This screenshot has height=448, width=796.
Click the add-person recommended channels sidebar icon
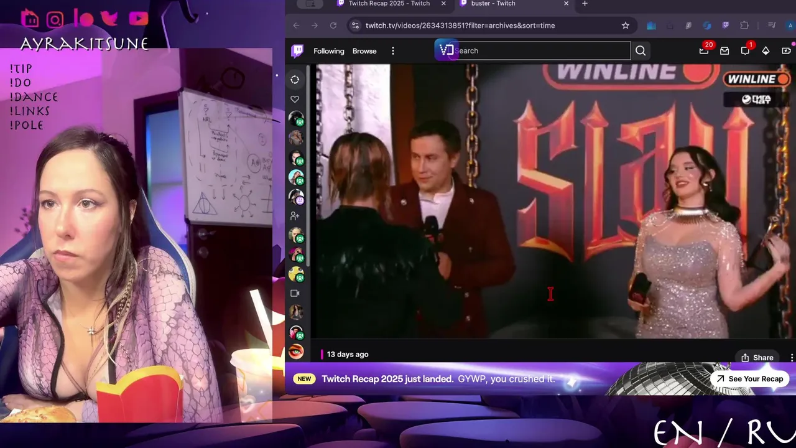(295, 216)
